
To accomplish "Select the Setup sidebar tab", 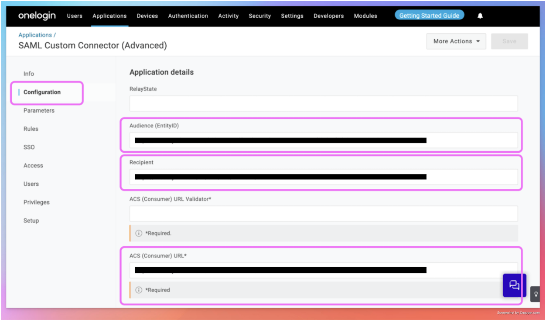I will point(31,221).
